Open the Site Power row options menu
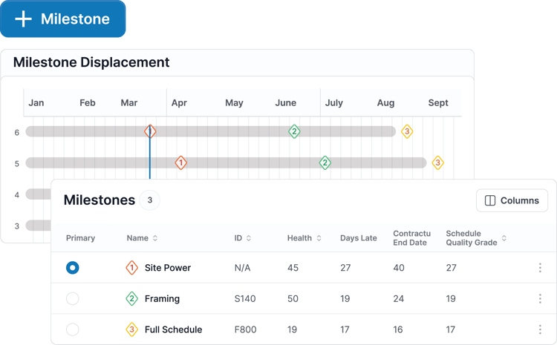557x345 pixels. point(540,268)
